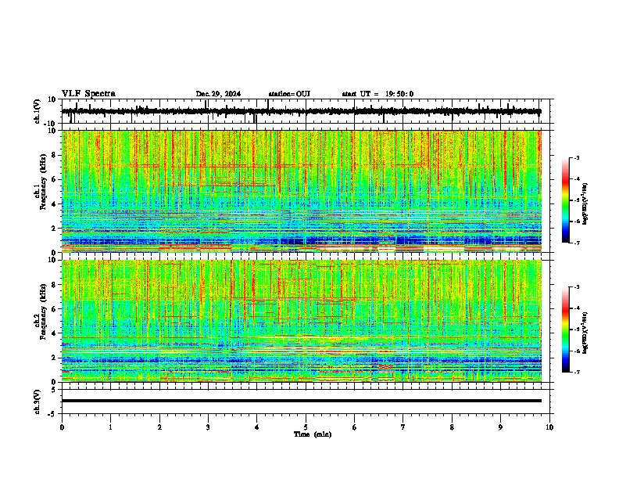
Task: Click the "station=OUJ" header label
Action: [289, 94]
